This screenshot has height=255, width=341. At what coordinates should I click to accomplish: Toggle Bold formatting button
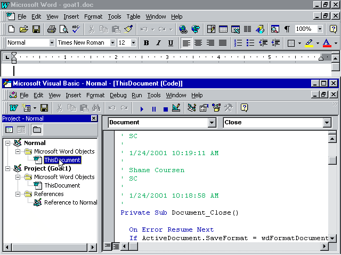point(146,42)
